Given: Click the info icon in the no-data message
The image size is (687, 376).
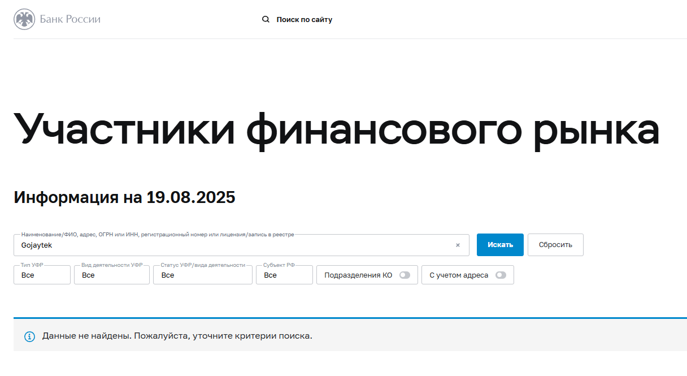Looking at the screenshot, I should (29, 336).
